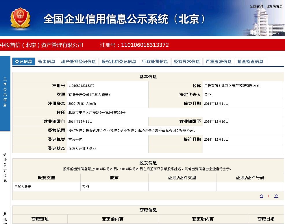Click the 变更后内容 column header
The width and height of the screenshot is (285, 224).
coord(203,219)
